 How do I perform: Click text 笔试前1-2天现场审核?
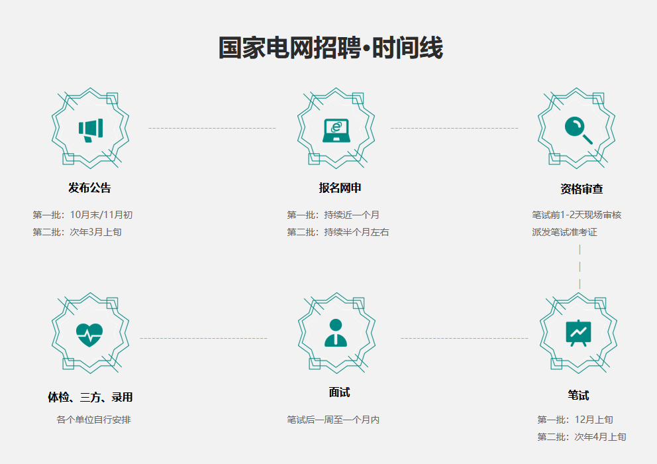click(577, 215)
